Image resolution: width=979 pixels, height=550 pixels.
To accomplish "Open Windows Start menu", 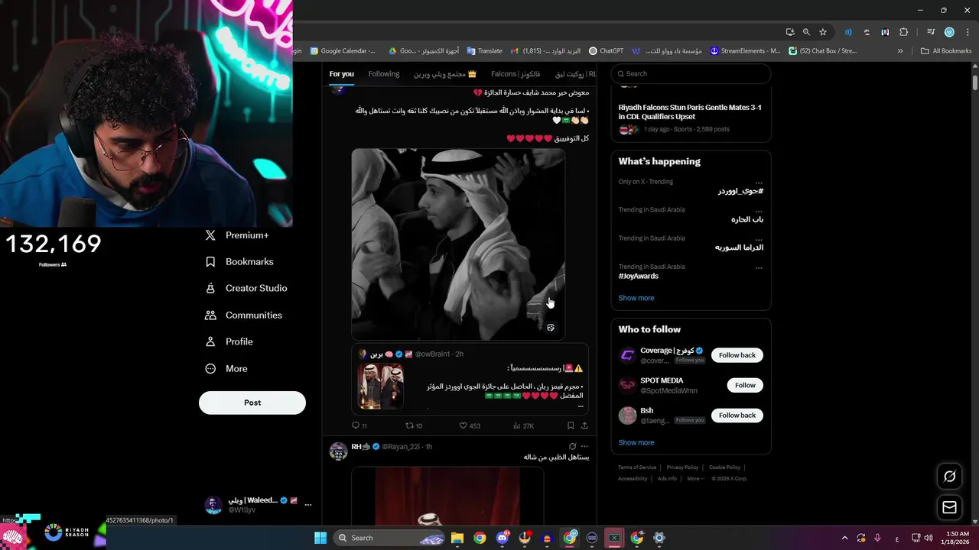I will point(320,538).
